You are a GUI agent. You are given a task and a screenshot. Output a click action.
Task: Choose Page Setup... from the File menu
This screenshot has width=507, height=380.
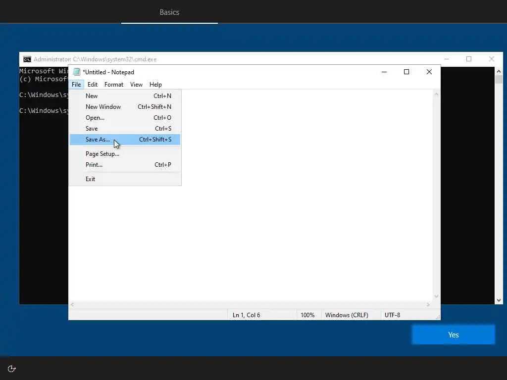(x=125, y=154)
